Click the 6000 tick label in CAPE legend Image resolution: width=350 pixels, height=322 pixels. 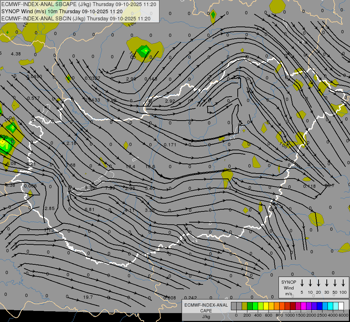coord(344,315)
